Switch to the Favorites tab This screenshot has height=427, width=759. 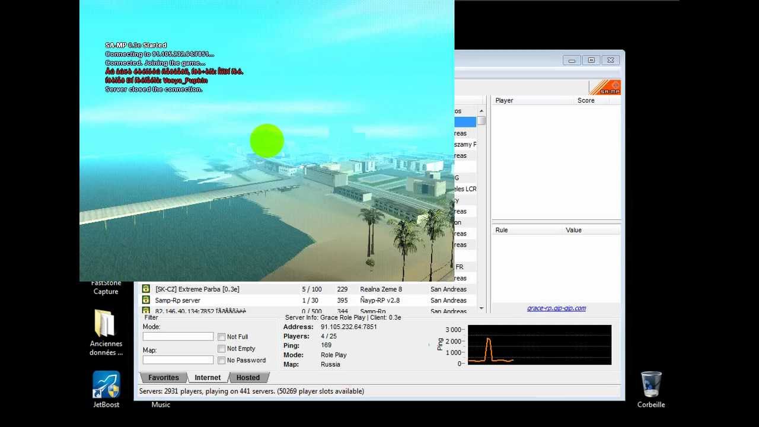coord(163,378)
